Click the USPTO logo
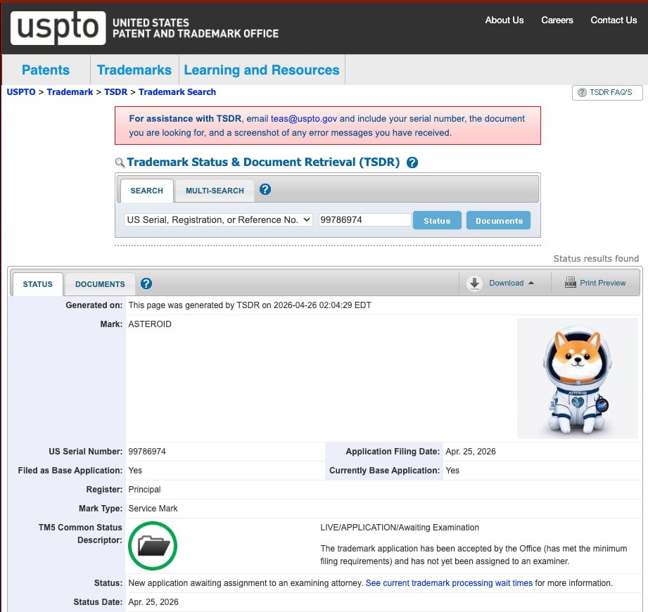 pyautogui.click(x=58, y=27)
